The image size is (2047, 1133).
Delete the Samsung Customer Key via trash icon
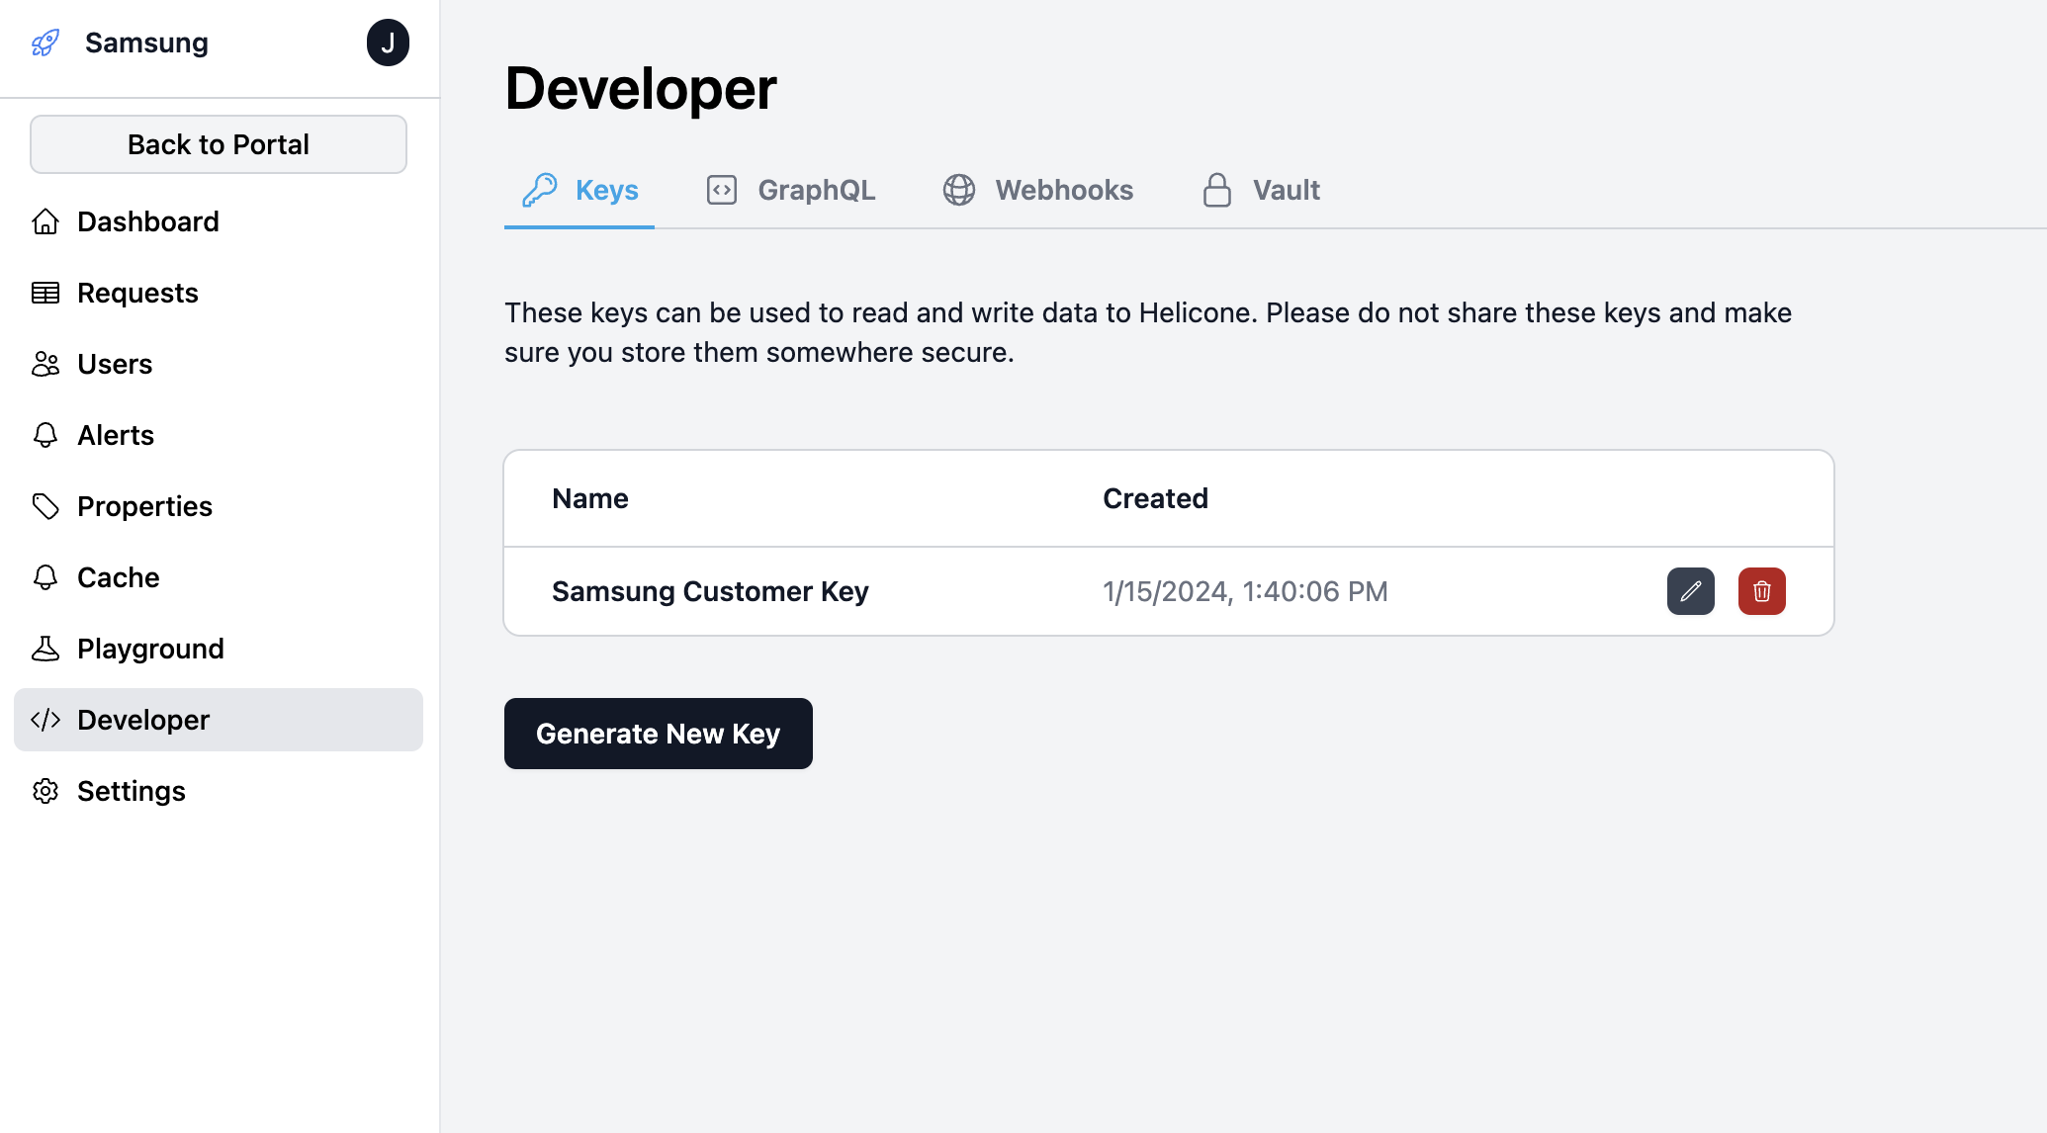1761,590
